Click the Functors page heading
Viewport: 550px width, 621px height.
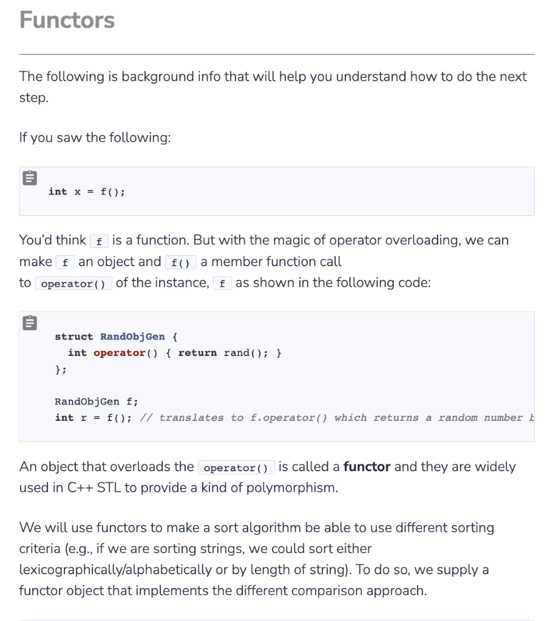[67, 20]
